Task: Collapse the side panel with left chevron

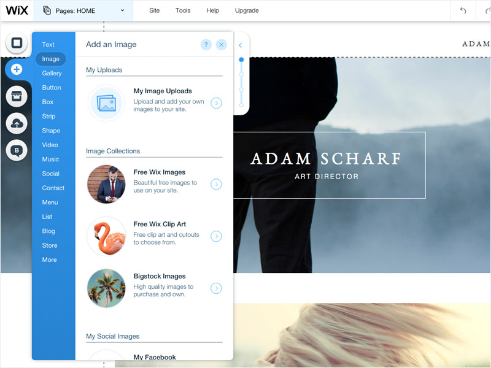Action: pyautogui.click(x=241, y=45)
